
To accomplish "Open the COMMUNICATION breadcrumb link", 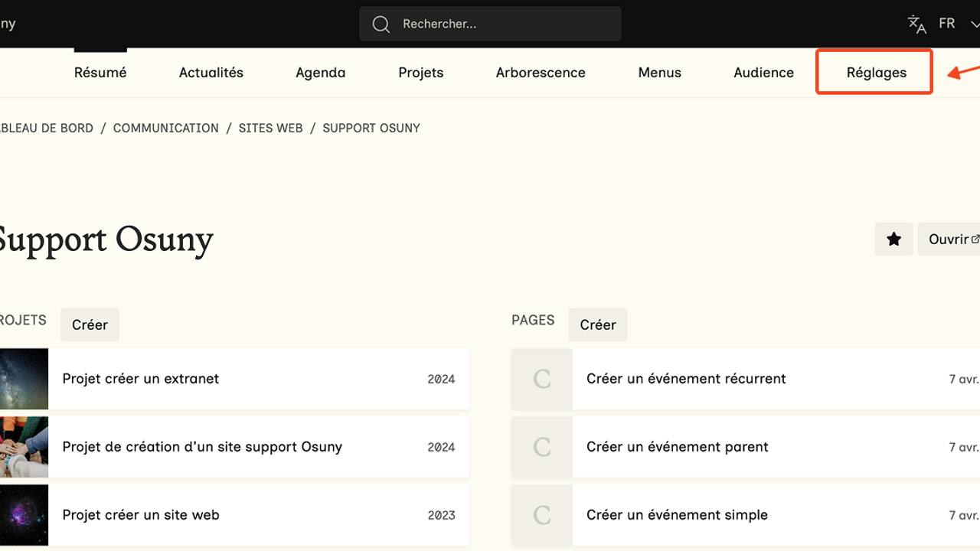I will click(165, 128).
